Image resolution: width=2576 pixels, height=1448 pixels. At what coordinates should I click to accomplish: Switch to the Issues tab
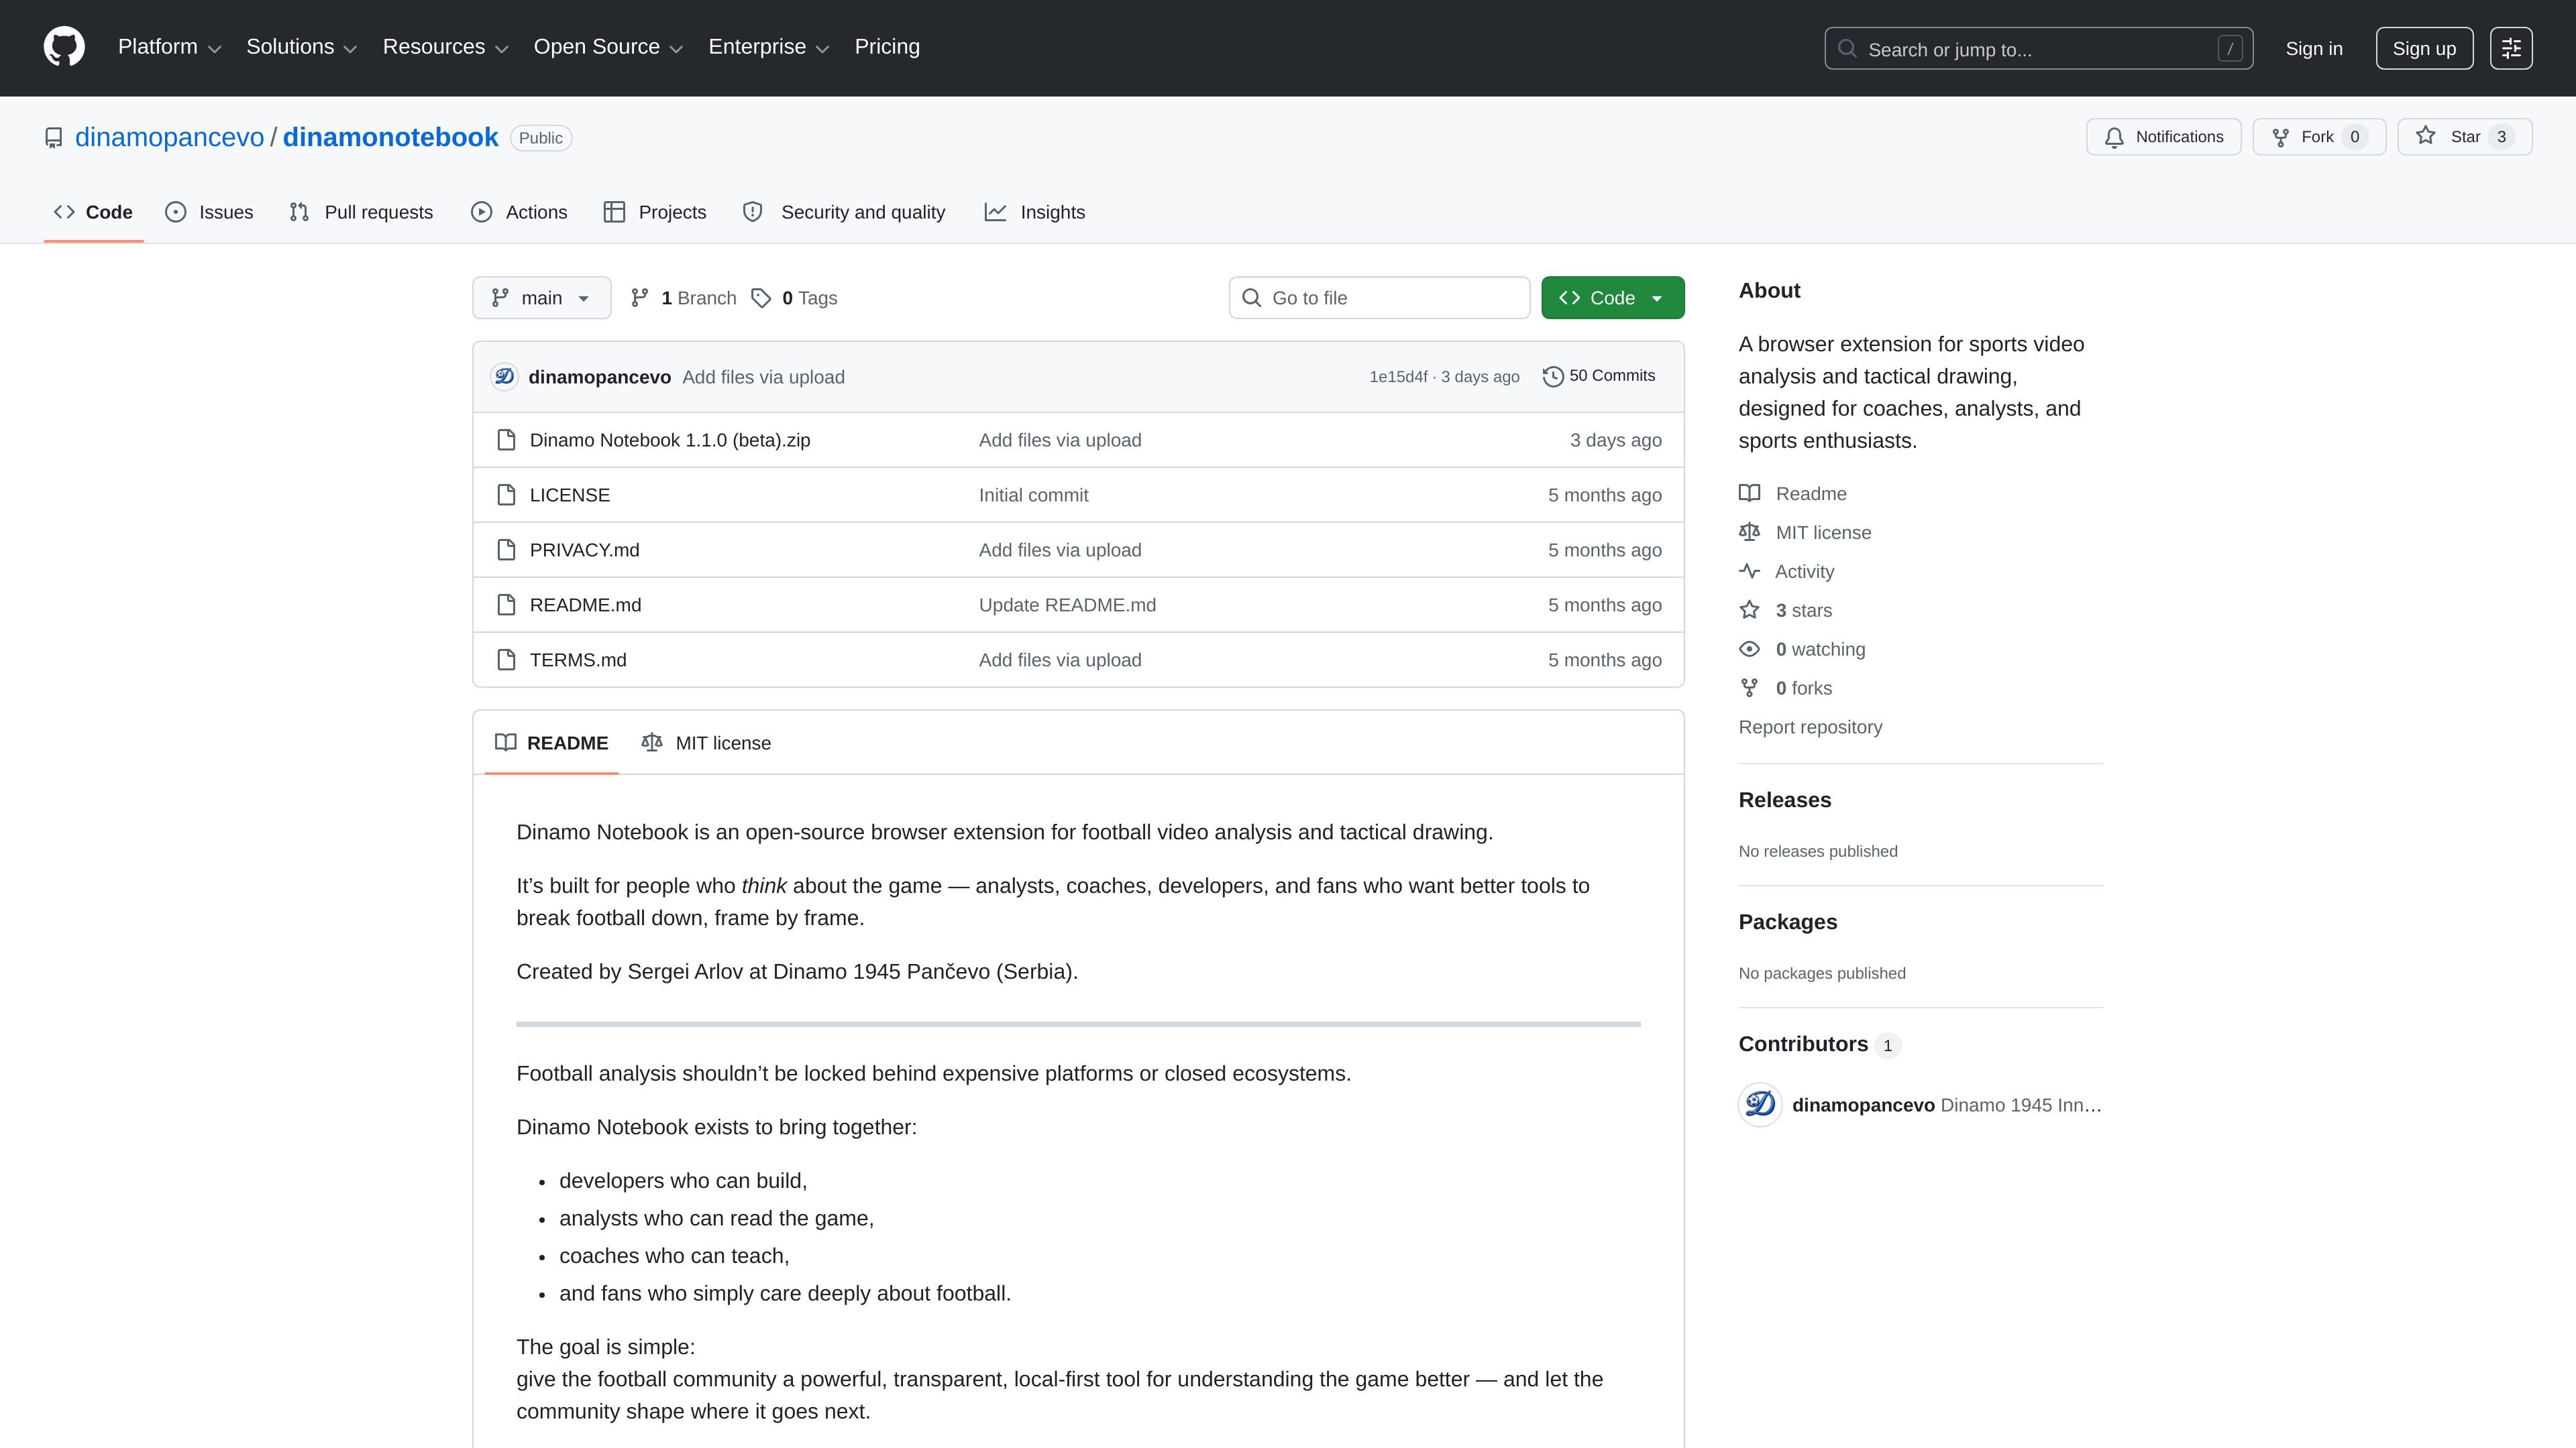coord(209,212)
